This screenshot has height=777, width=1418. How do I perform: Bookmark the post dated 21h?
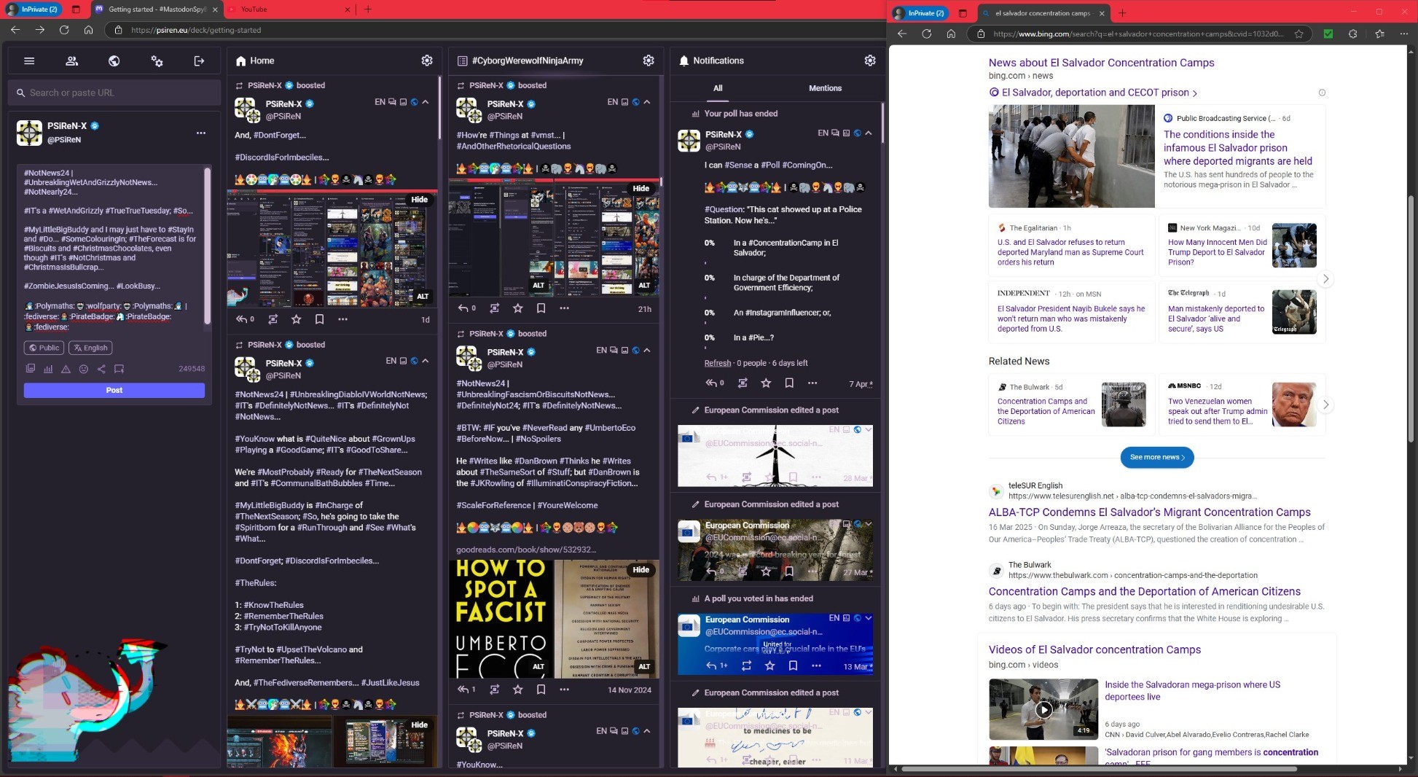tap(541, 308)
